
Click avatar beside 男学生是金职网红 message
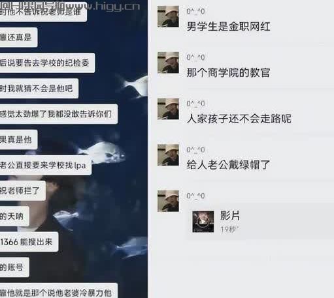click(x=168, y=16)
